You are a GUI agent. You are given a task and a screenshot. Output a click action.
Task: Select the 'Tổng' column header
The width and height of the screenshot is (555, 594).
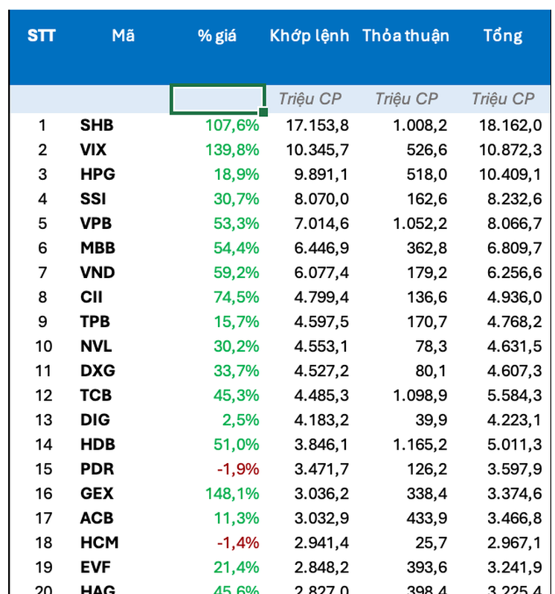pos(503,36)
